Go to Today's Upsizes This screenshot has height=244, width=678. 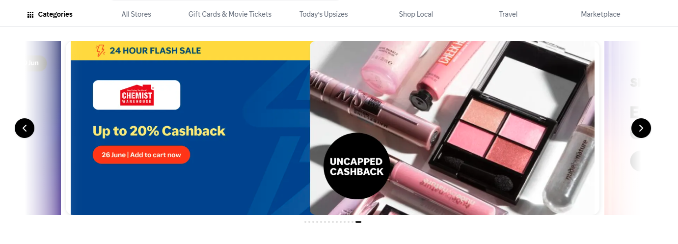[324, 14]
